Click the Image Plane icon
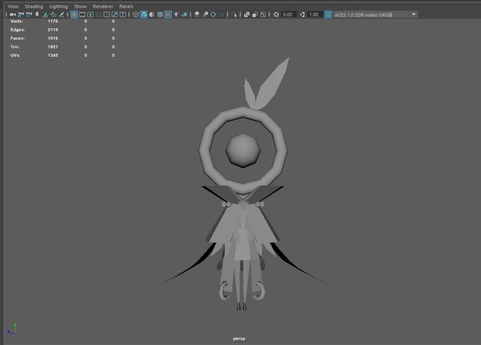Screen dimensions: 481x345 (45, 15)
